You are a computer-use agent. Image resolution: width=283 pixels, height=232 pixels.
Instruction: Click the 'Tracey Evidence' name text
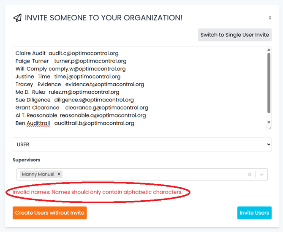38,85
